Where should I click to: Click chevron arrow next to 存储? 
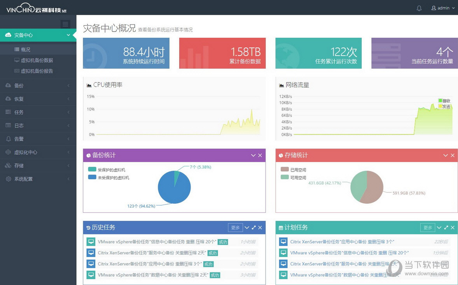(x=69, y=166)
